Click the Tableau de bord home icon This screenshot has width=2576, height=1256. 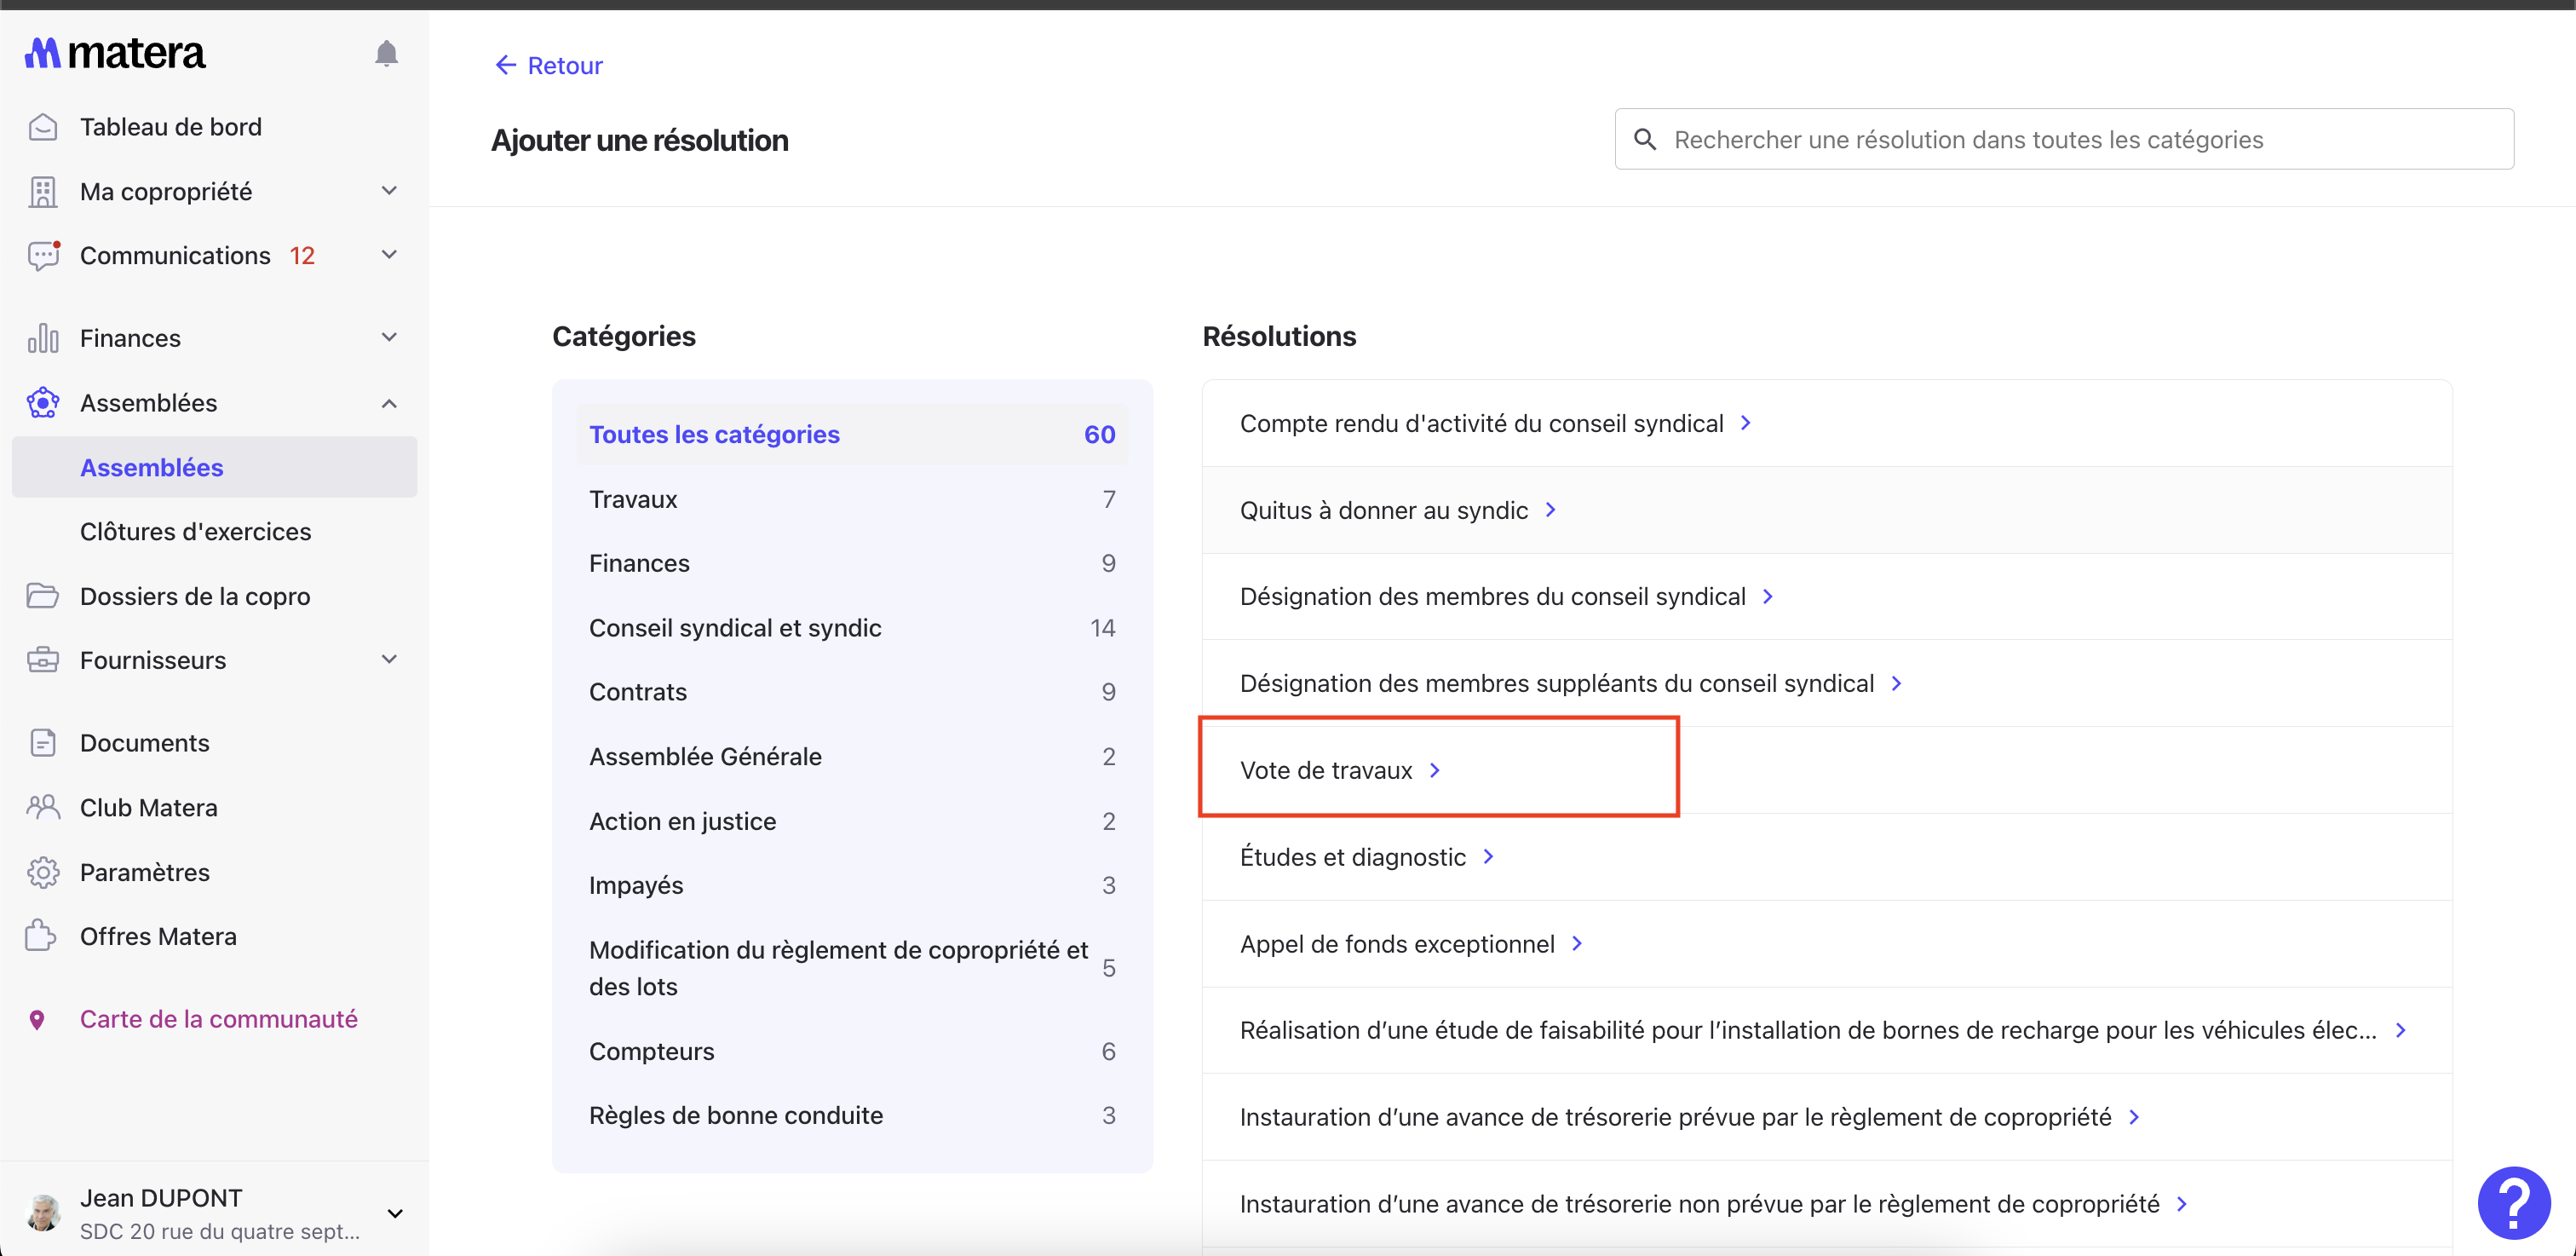coord(43,127)
